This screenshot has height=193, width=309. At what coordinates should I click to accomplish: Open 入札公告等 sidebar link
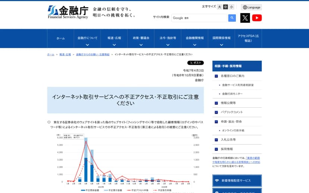pos(228,140)
